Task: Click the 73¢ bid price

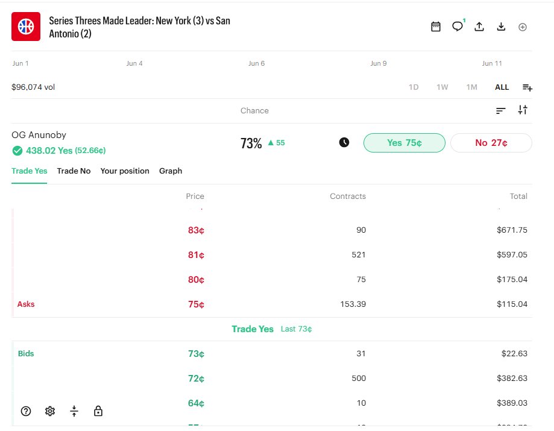Action: [x=196, y=354]
